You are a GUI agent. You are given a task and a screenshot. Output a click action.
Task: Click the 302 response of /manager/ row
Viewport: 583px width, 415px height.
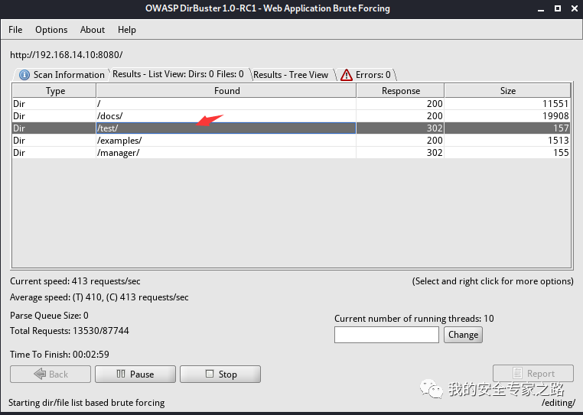point(435,153)
